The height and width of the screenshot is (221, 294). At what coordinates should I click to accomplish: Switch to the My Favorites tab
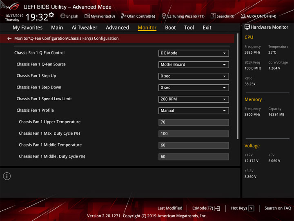coord(28,28)
